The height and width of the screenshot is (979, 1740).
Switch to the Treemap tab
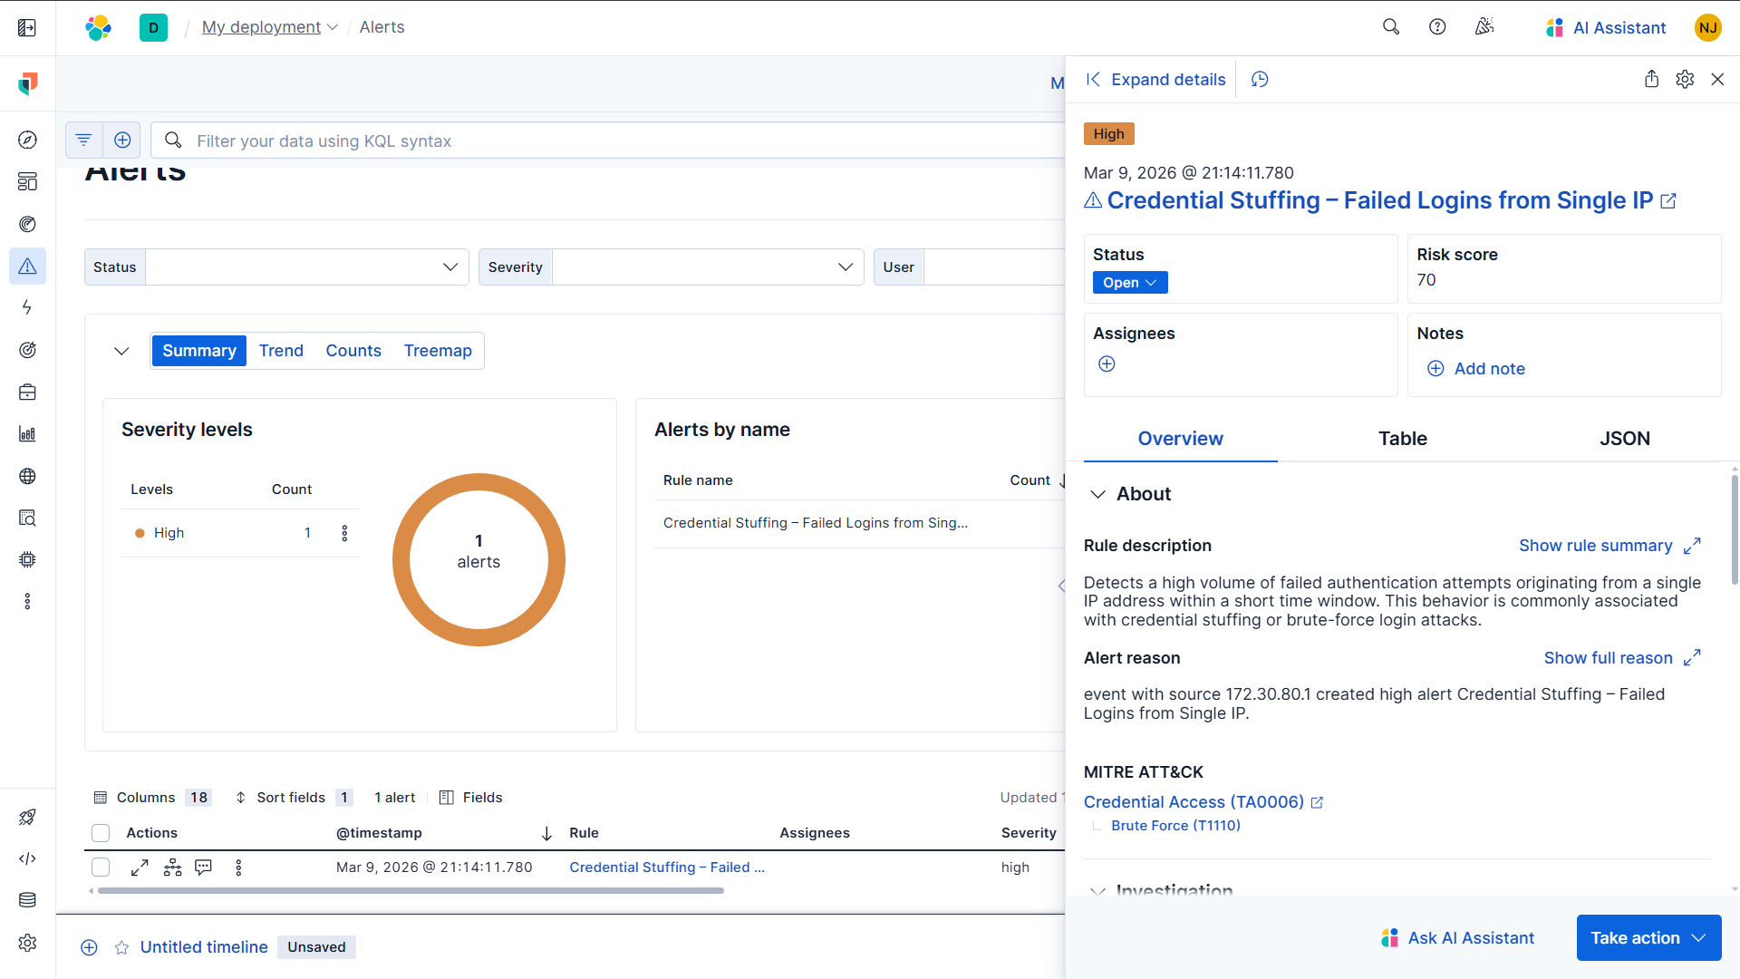pyautogui.click(x=438, y=351)
